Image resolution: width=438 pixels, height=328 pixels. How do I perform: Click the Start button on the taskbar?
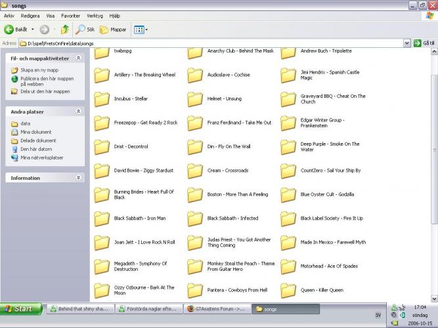20,308
